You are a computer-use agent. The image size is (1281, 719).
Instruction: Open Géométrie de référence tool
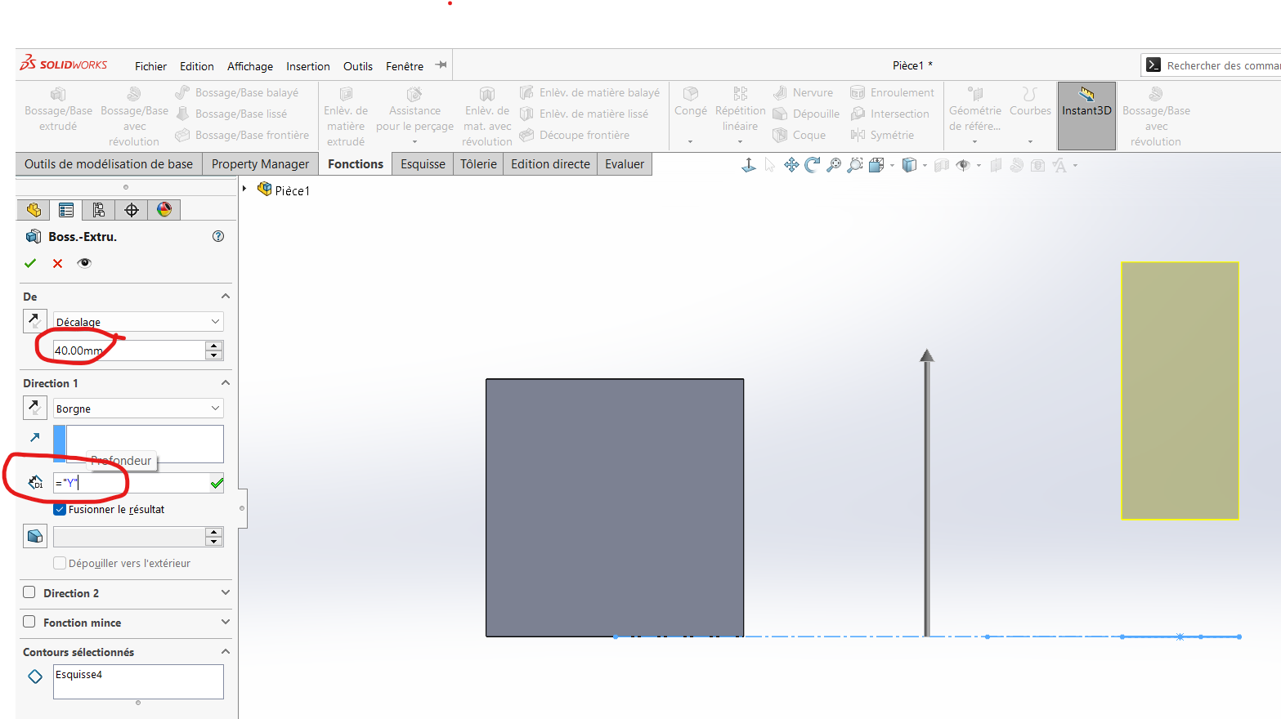[x=974, y=115]
